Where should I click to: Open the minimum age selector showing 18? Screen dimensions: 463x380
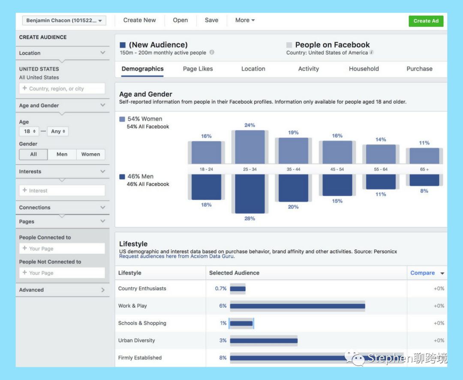pos(29,131)
